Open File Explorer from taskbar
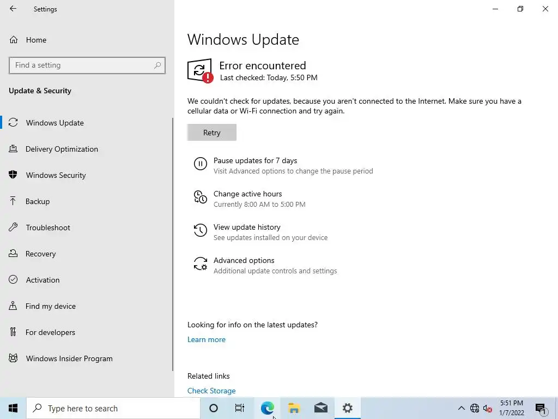558x419 pixels. click(294, 408)
